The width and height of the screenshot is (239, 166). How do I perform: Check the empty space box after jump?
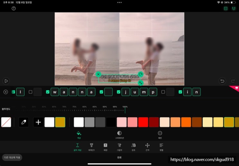(x=163, y=92)
